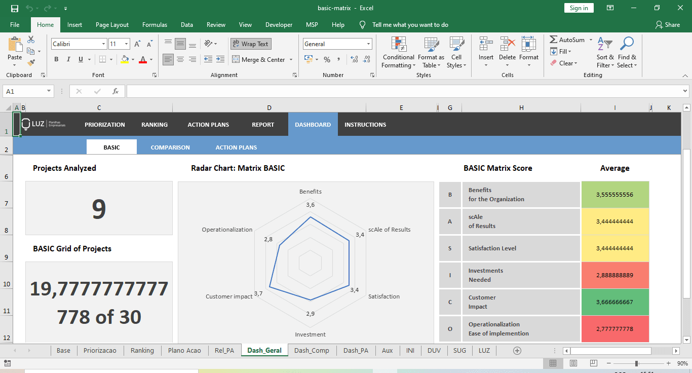Toggle Bold formatting
This screenshot has width=692, height=373.
(56, 59)
